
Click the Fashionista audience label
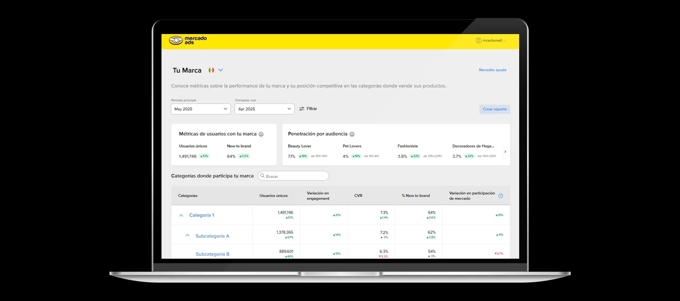point(407,146)
